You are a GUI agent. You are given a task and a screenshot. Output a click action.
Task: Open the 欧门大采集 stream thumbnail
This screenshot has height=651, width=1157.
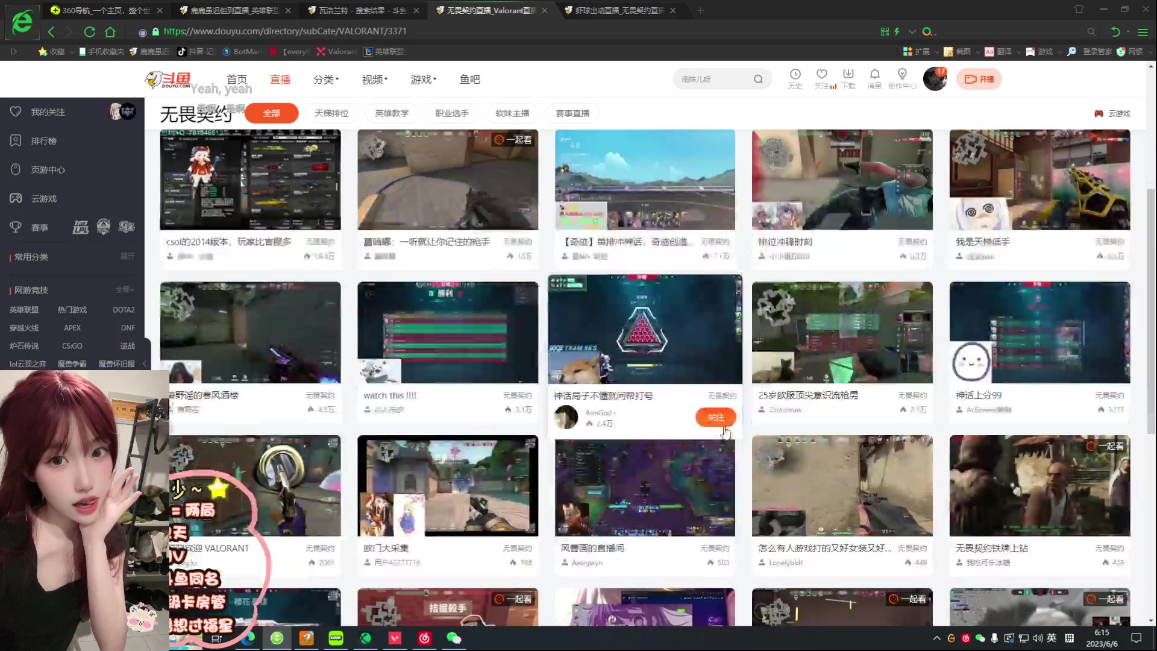[x=448, y=486]
